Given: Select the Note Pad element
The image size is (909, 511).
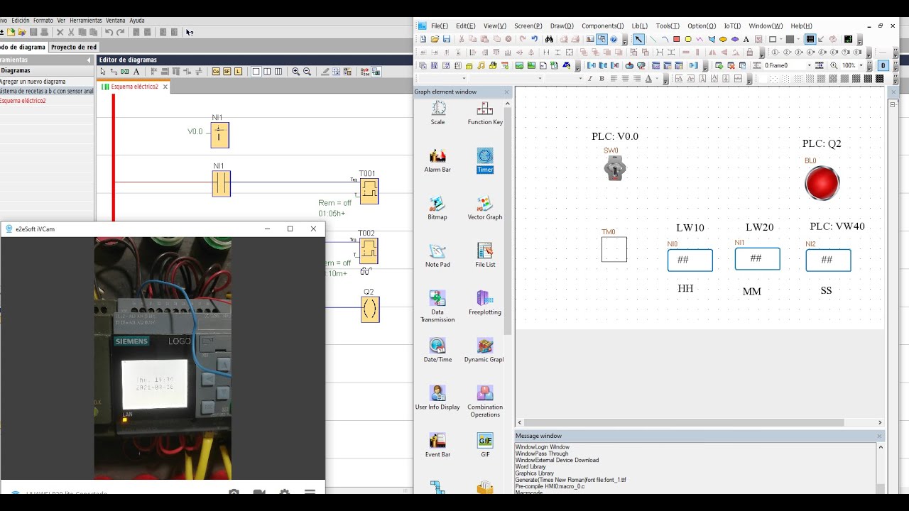Looking at the screenshot, I should pos(437,255).
